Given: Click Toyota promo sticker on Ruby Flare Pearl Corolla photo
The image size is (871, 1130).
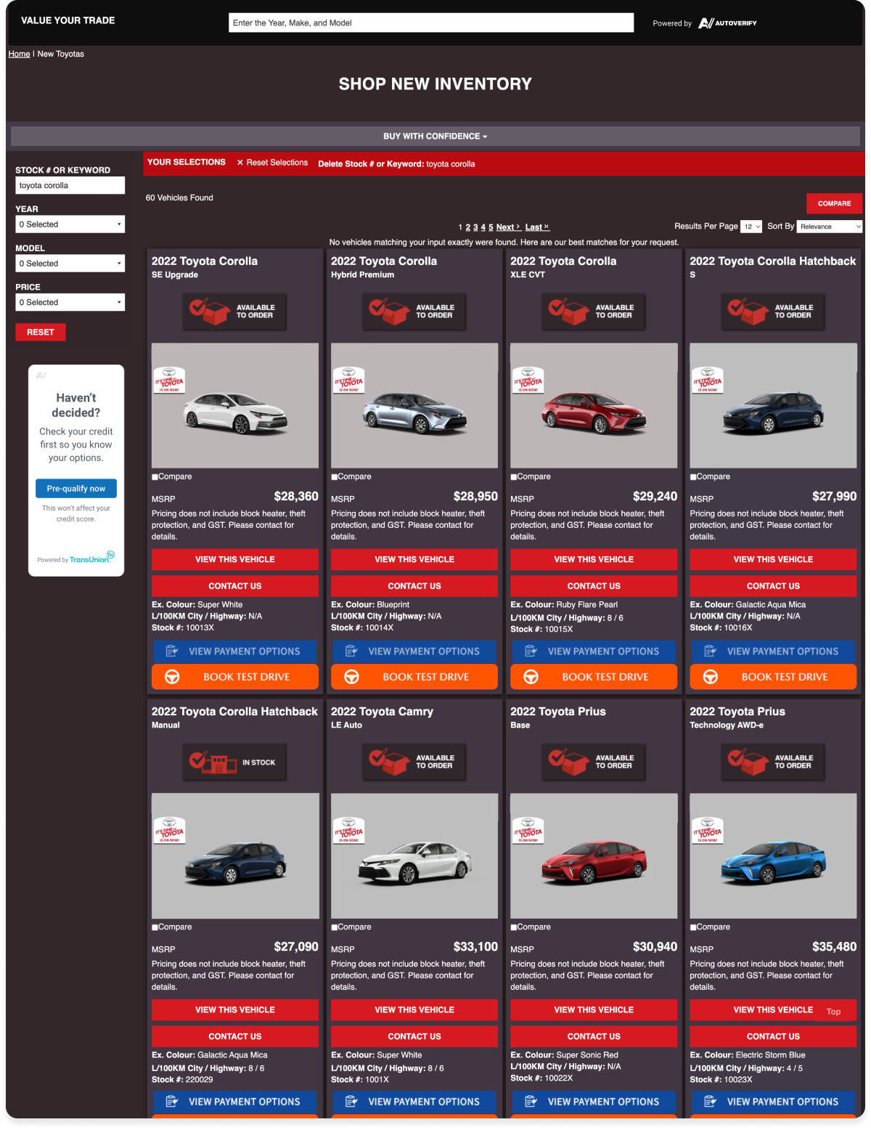Looking at the screenshot, I should point(528,380).
